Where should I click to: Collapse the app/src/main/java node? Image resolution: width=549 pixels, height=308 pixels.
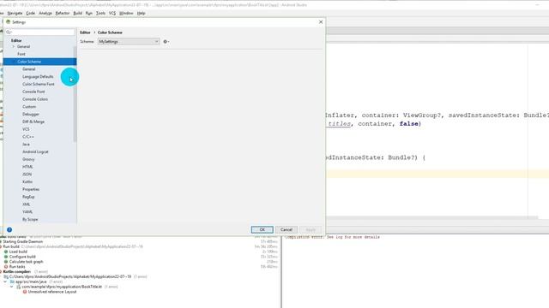point(5,281)
